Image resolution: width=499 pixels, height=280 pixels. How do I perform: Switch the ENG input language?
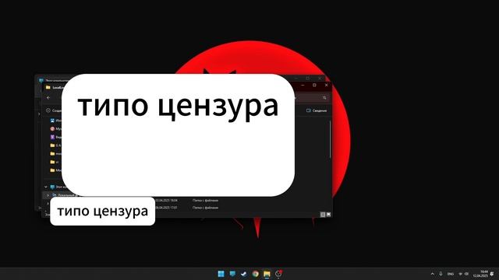[x=451, y=274]
